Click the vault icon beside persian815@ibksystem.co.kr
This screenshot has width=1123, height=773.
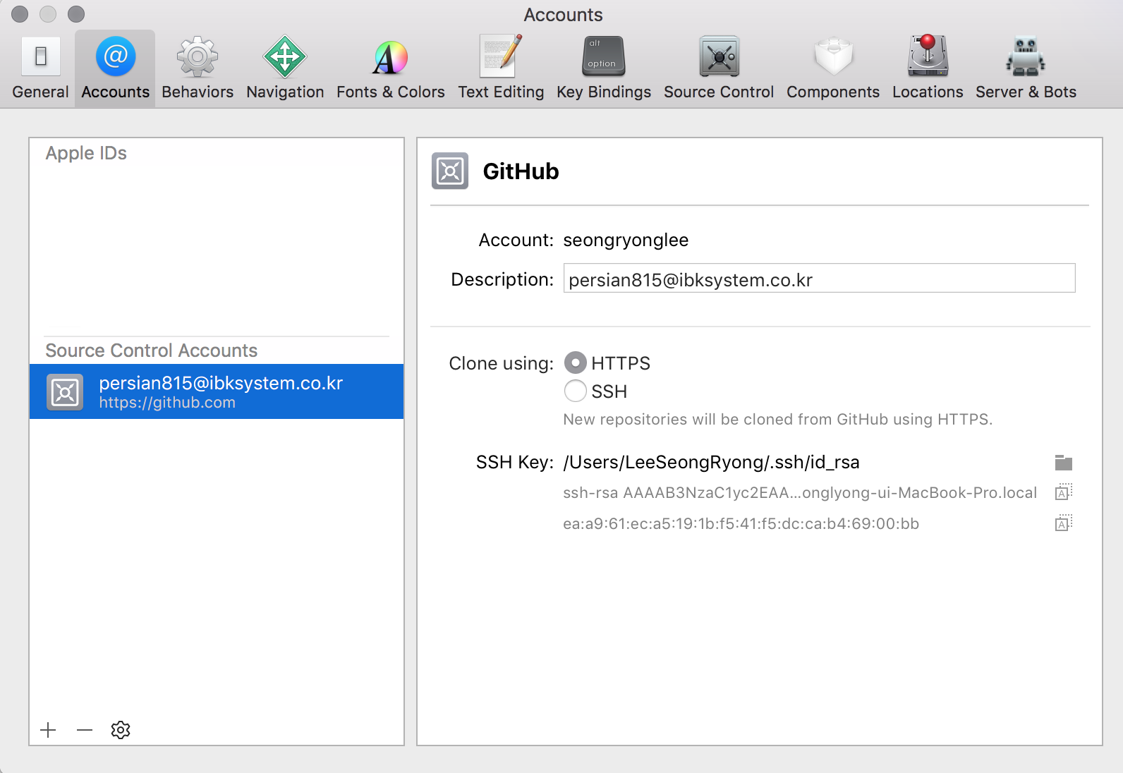pyautogui.click(x=65, y=392)
